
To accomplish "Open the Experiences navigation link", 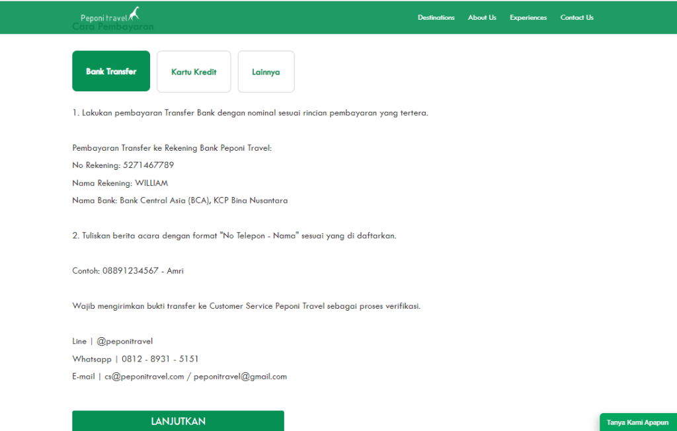I will click(x=528, y=18).
